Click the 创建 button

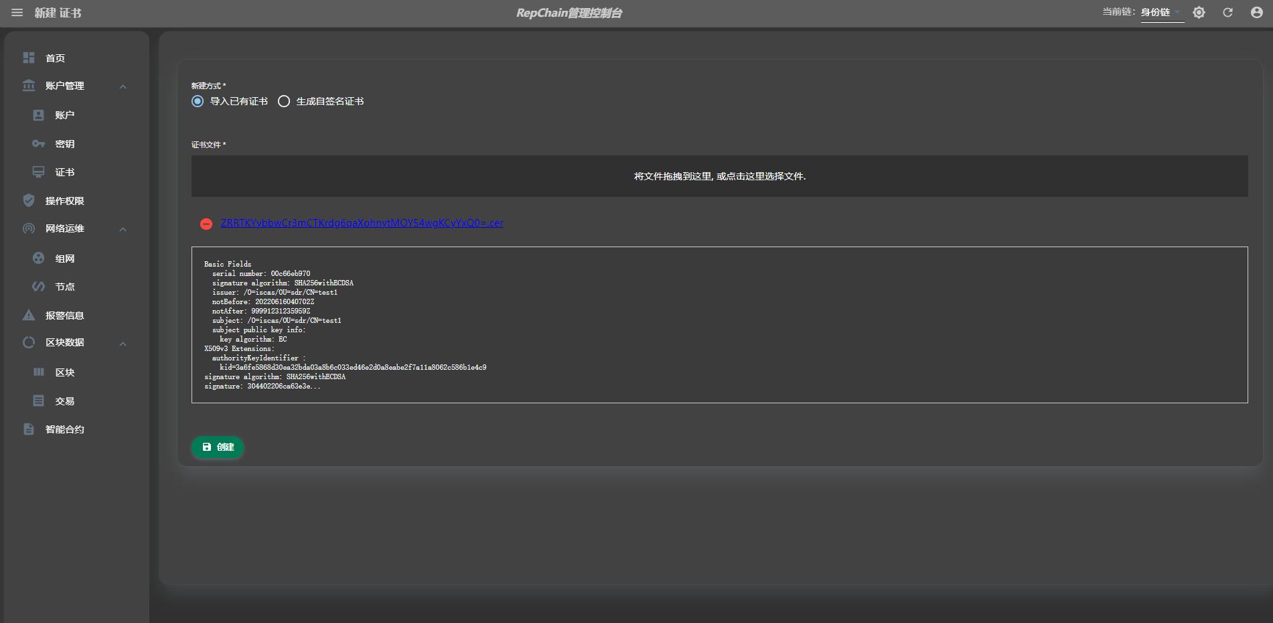(x=218, y=447)
